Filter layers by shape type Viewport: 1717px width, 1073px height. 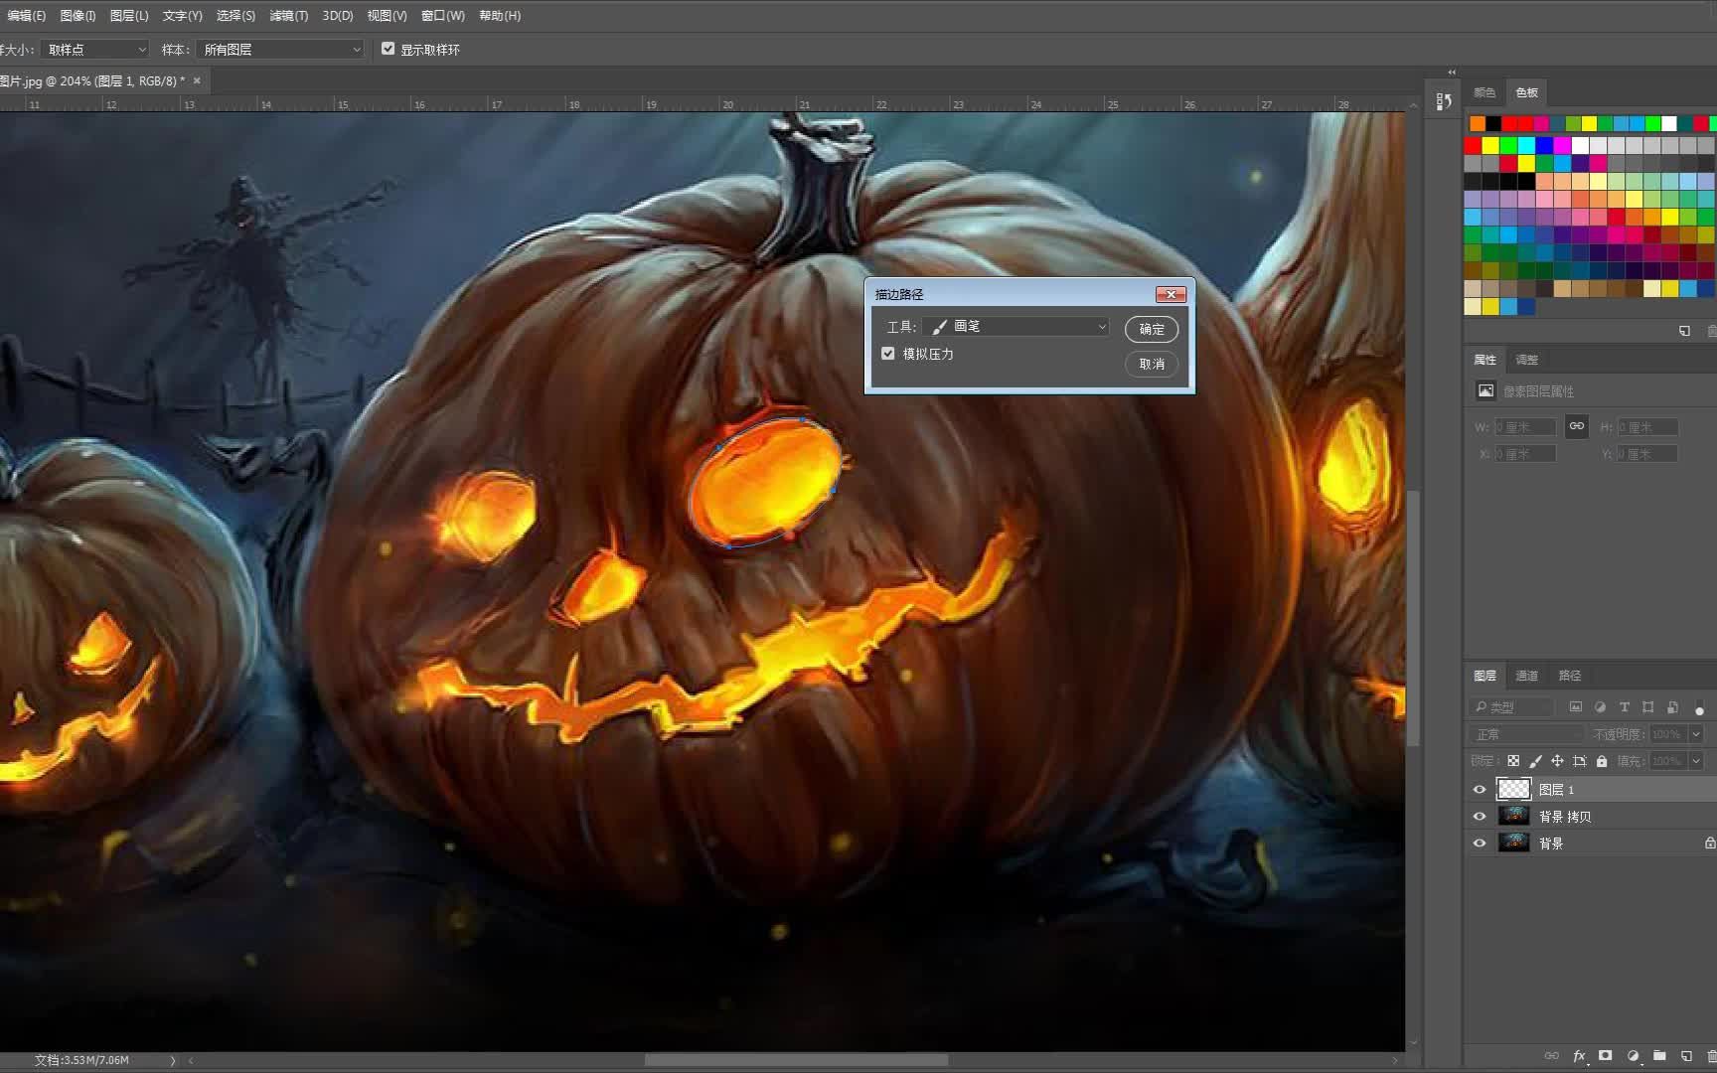click(1648, 707)
